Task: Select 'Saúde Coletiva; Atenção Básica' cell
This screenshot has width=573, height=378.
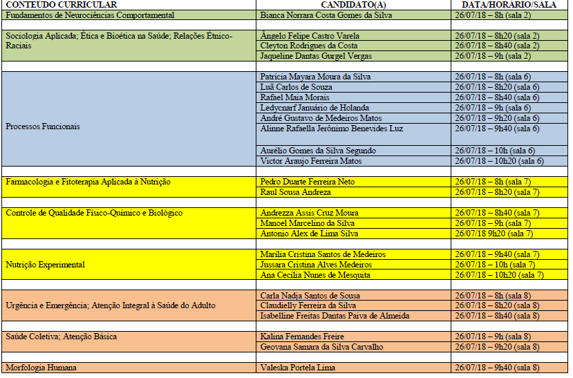Action: [x=129, y=341]
